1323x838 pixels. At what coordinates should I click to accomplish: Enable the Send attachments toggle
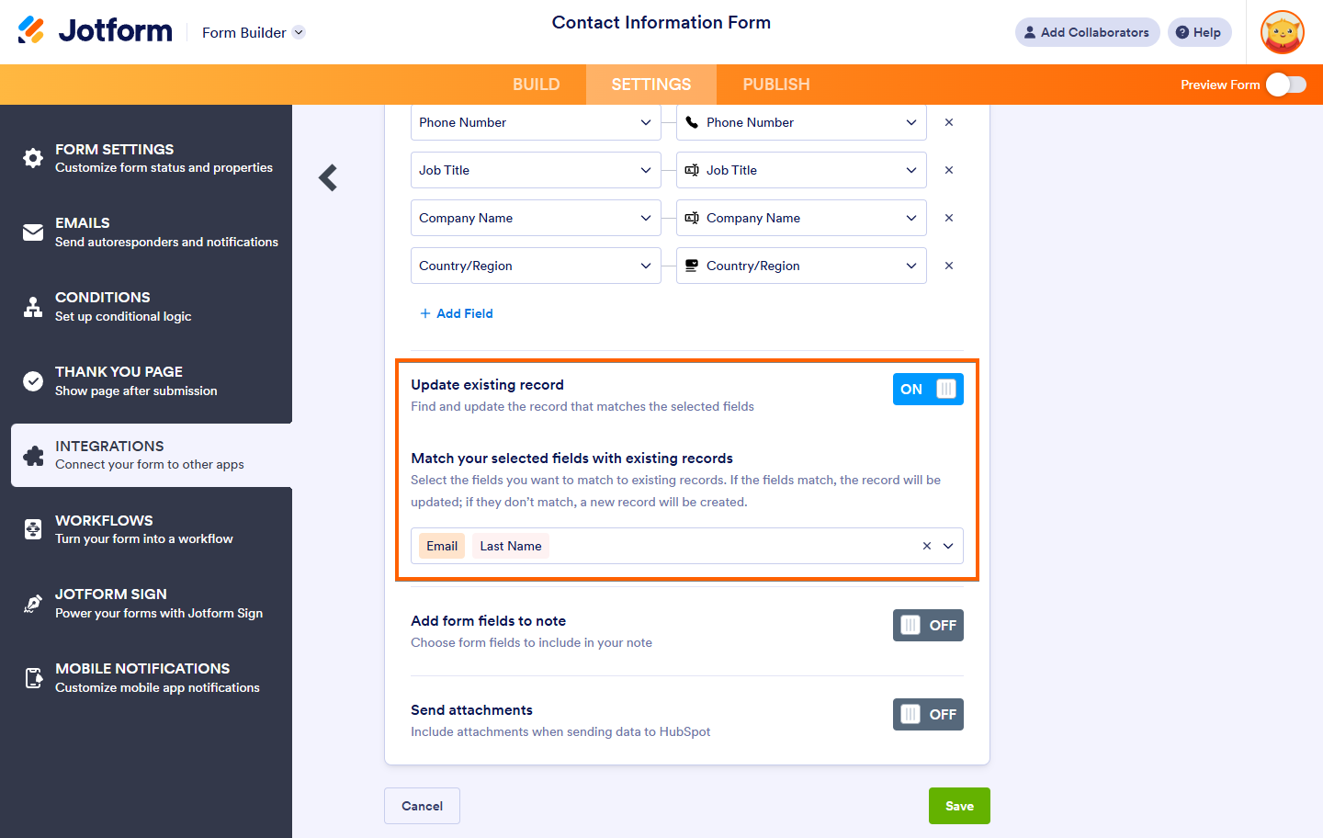click(928, 715)
